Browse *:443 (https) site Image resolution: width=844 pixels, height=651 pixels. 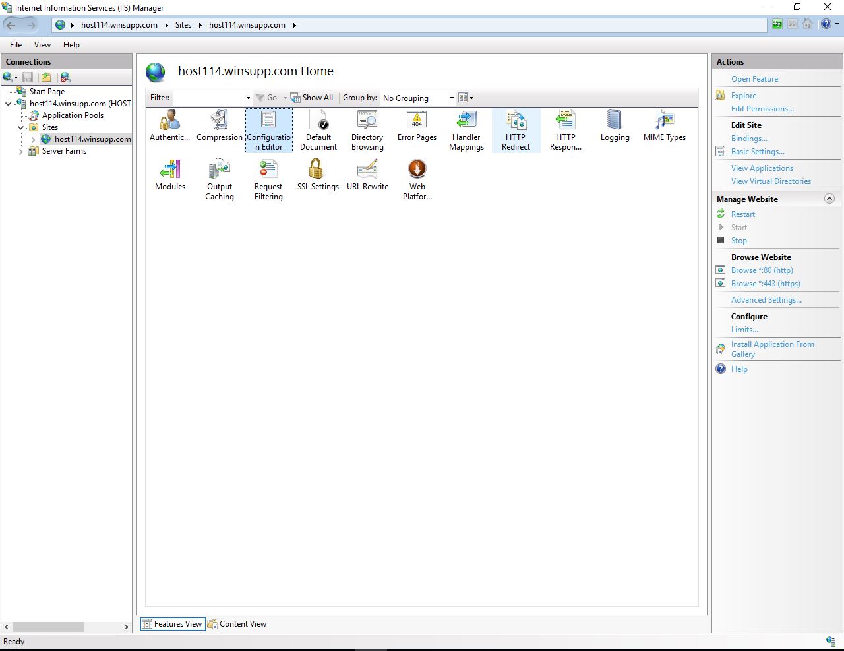[x=766, y=284]
